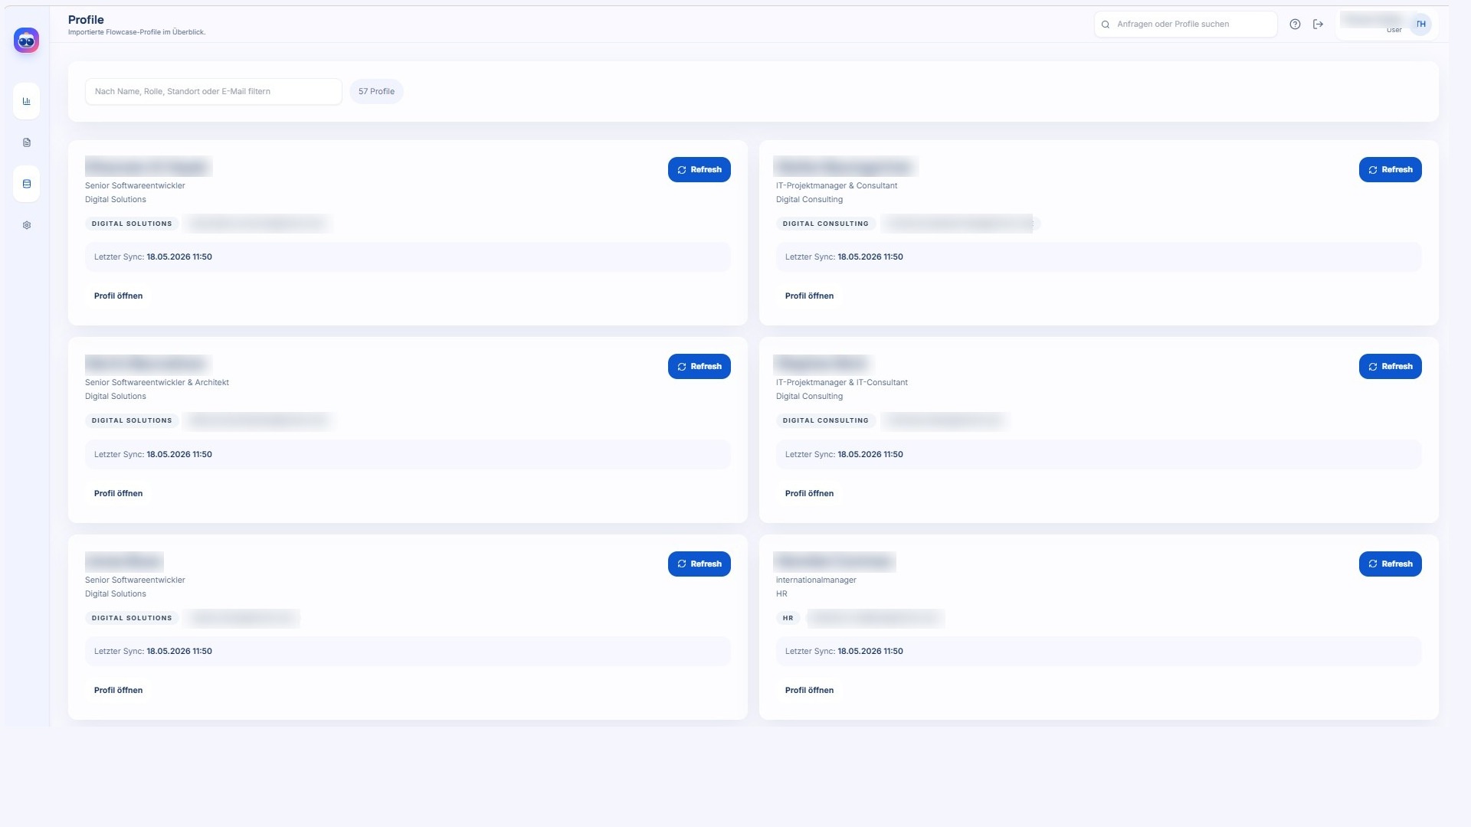Click the 'Internationalmanager' role text
The image size is (1471, 827).
click(816, 580)
